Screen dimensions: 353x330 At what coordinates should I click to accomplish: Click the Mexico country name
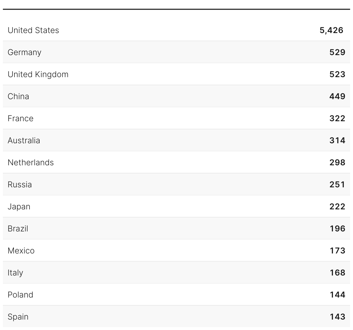point(21,251)
